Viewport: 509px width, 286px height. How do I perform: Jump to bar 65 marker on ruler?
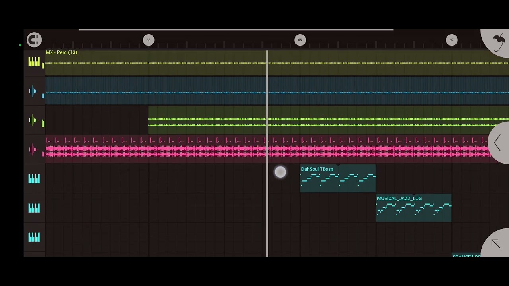(x=300, y=40)
